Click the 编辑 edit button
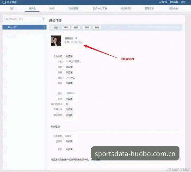Image resolution: width=191 pixels, height=172 pixels. tap(66, 27)
